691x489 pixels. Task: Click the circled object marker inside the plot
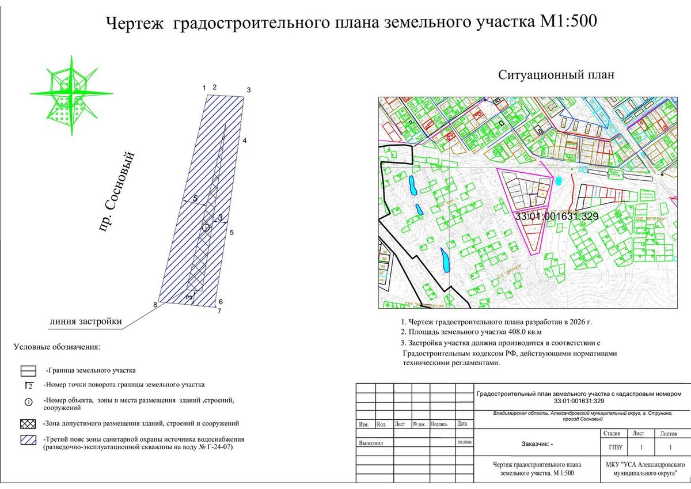coord(206,228)
